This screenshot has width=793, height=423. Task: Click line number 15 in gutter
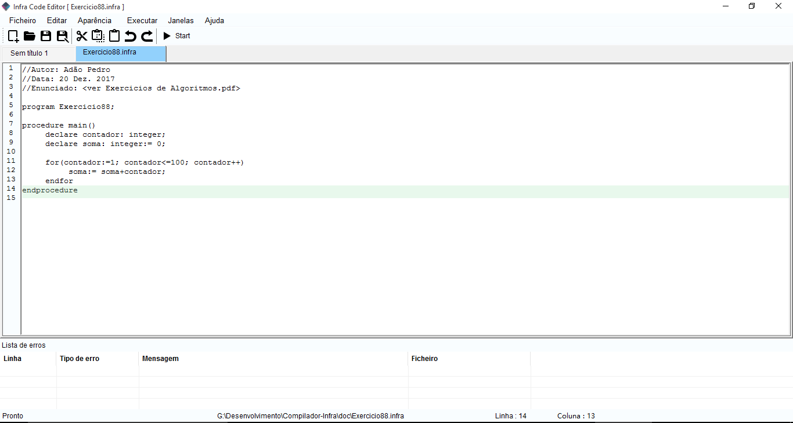pos(11,198)
